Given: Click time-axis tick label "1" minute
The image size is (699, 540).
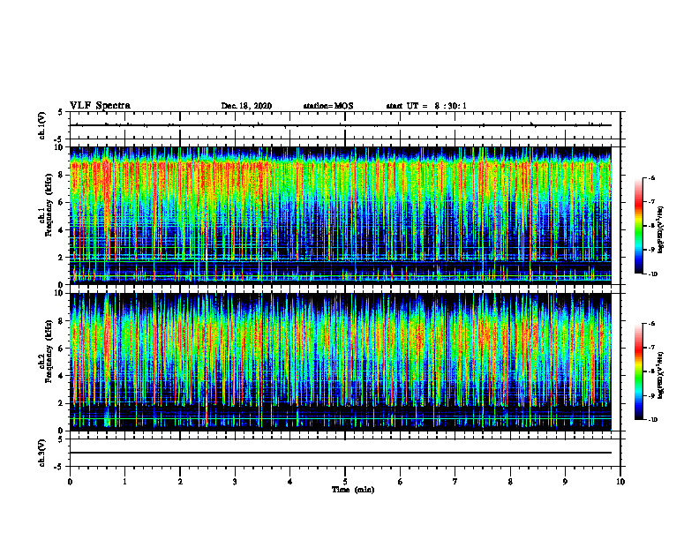Looking at the screenshot, I should coord(124,482).
